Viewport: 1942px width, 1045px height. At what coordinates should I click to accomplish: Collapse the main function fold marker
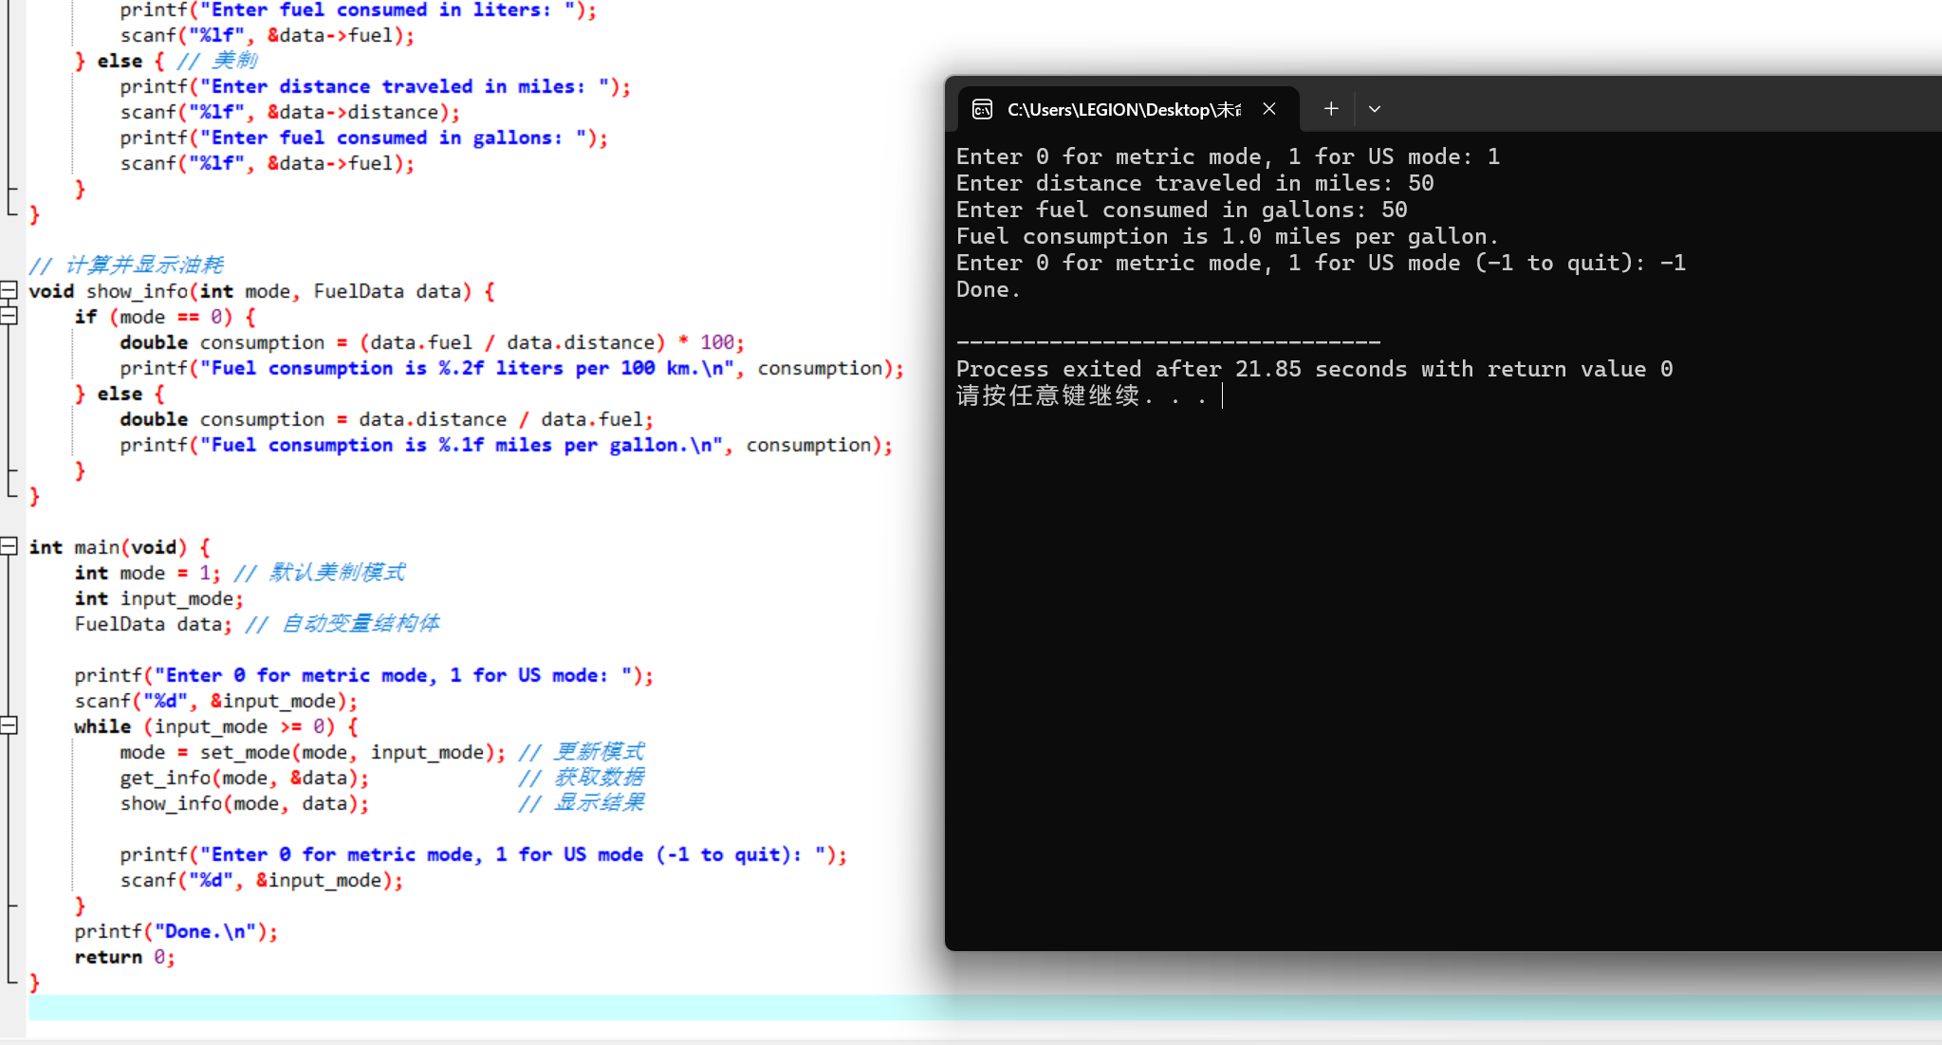(9, 545)
